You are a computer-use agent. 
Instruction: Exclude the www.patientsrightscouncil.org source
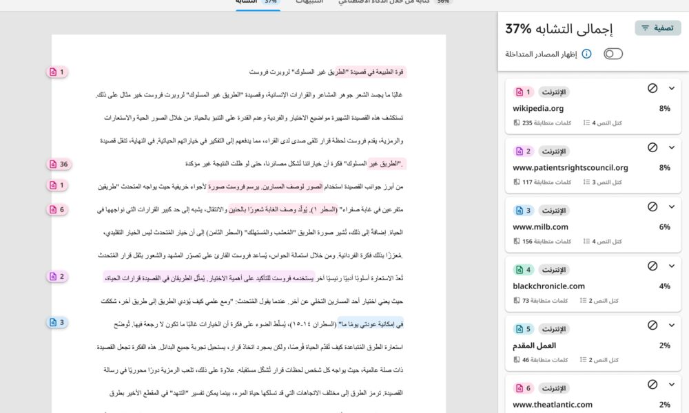[x=652, y=147]
